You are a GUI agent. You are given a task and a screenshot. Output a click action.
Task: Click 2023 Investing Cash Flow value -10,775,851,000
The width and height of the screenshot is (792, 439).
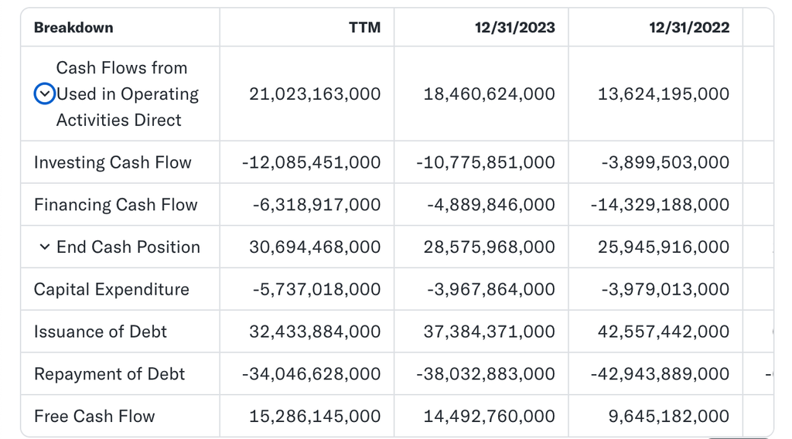click(x=485, y=162)
